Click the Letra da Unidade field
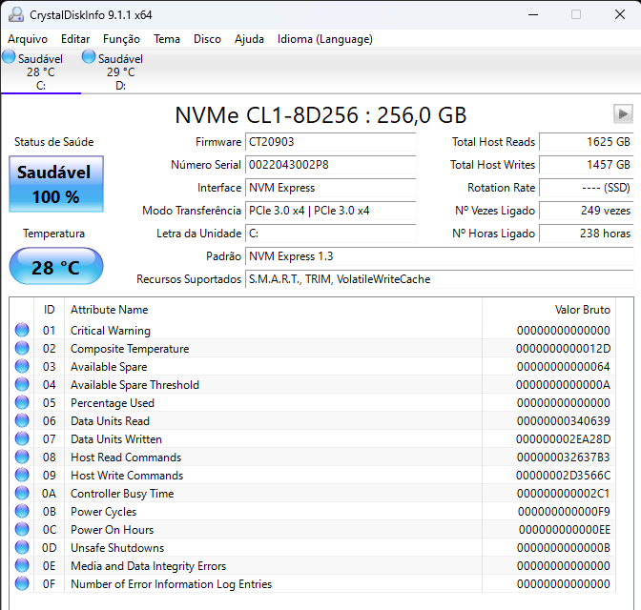 331,234
